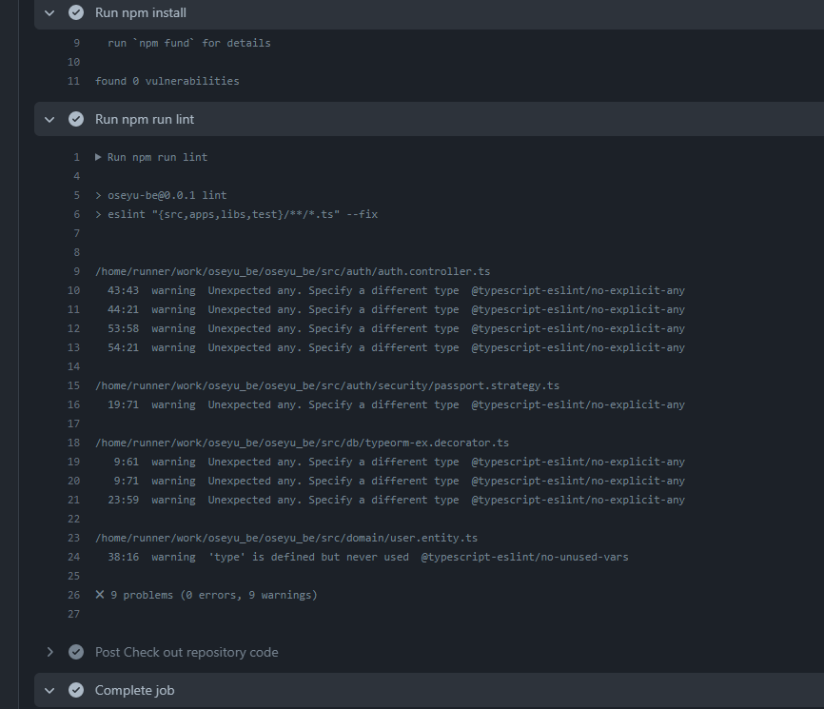Collapse the Run npm install step
The width and height of the screenshot is (824, 709).
(49, 13)
